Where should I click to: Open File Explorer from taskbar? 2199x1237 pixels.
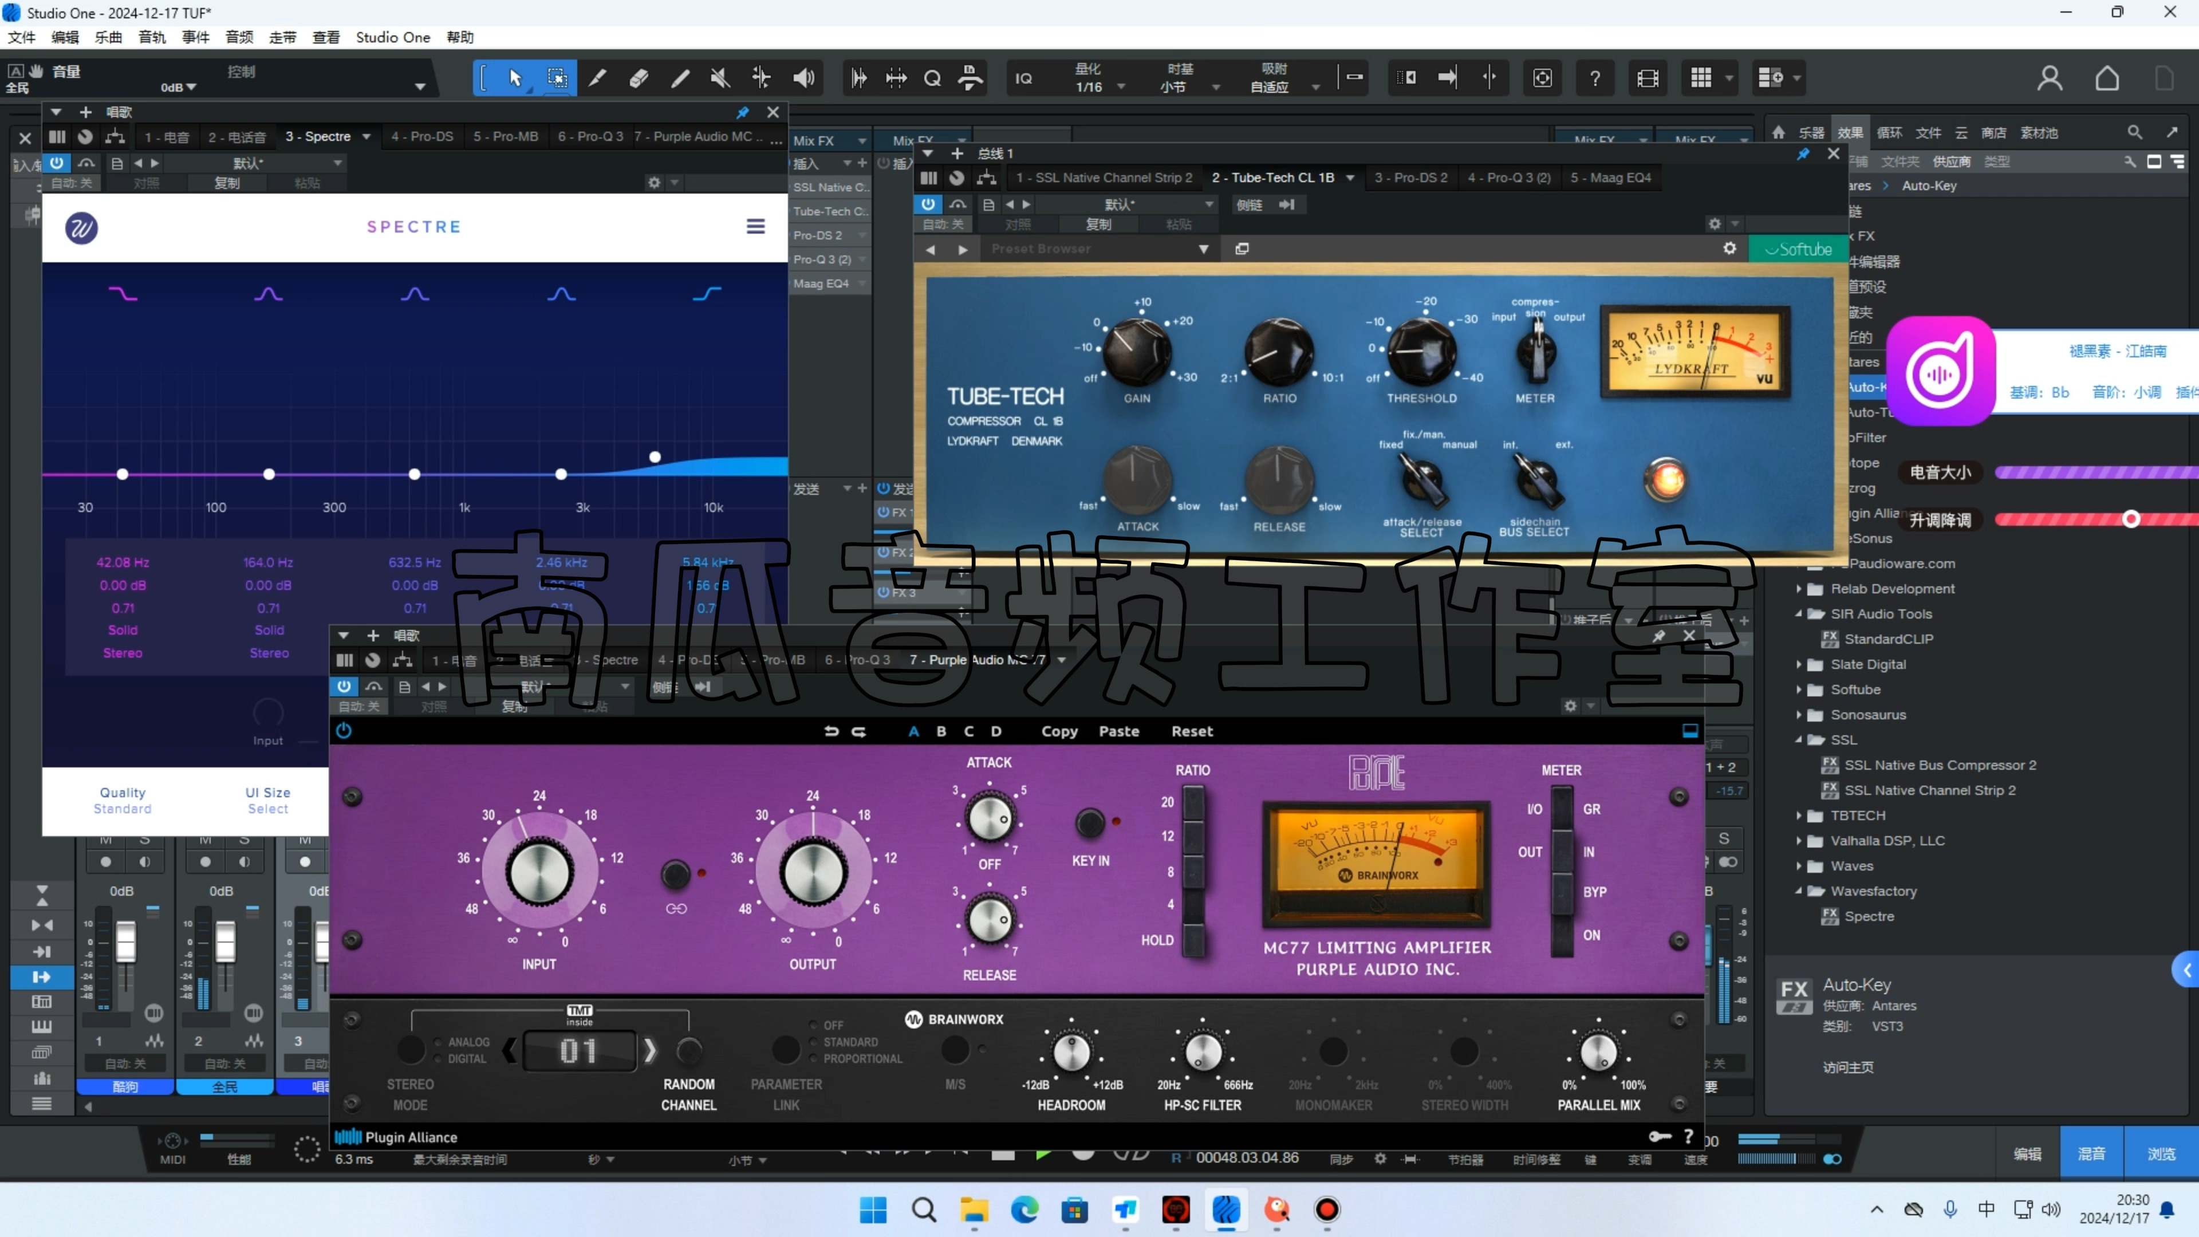click(x=974, y=1210)
